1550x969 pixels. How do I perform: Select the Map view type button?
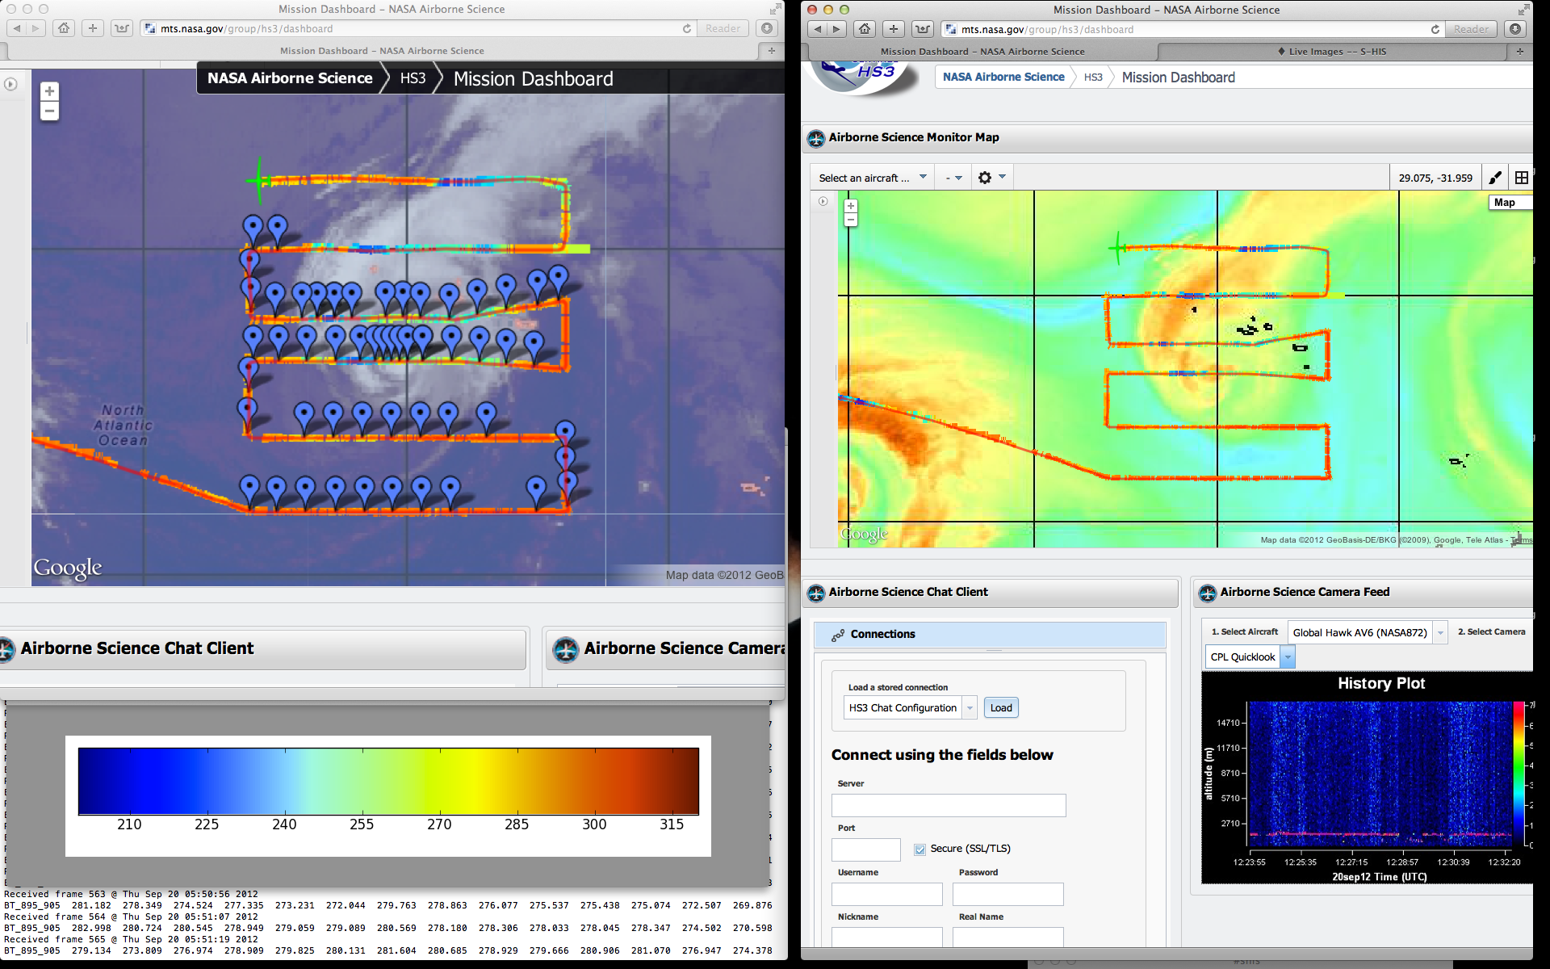coord(1505,203)
